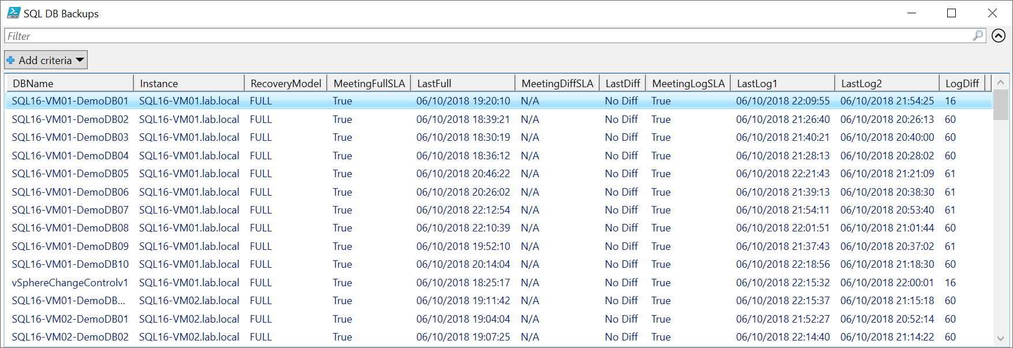
Task: Click the LogDiff column header
Action: tap(962, 83)
